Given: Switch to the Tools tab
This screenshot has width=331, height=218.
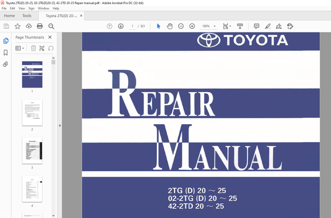Looking at the screenshot, I should [x=27, y=15].
